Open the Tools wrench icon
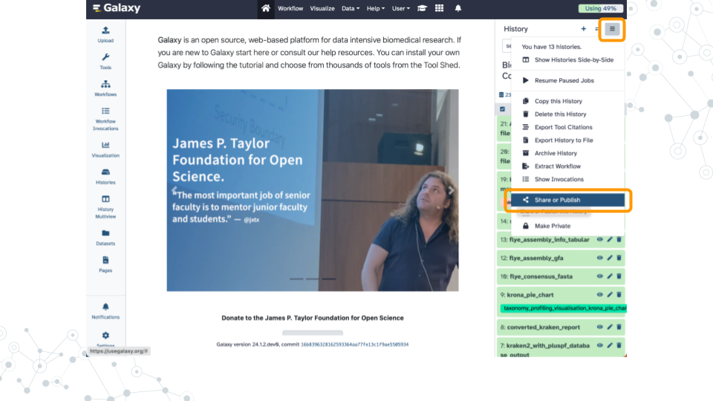Viewport: 713px width, 401px height. click(x=105, y=61)
